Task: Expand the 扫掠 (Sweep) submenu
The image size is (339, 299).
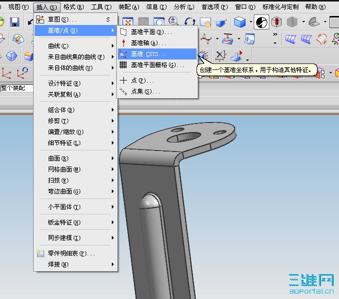Action: [76, 180]
